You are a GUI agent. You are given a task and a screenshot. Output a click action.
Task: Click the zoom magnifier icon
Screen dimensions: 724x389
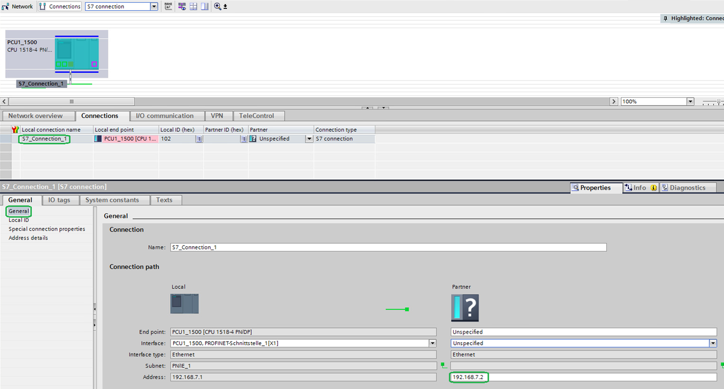pos(217,6)
